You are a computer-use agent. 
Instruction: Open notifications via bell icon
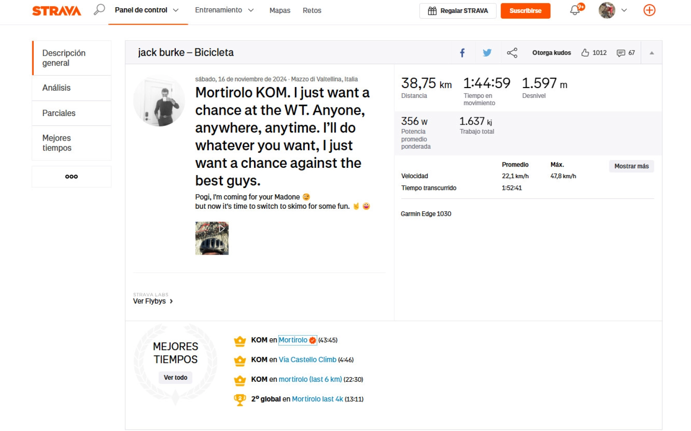click(x=574, y=10)
